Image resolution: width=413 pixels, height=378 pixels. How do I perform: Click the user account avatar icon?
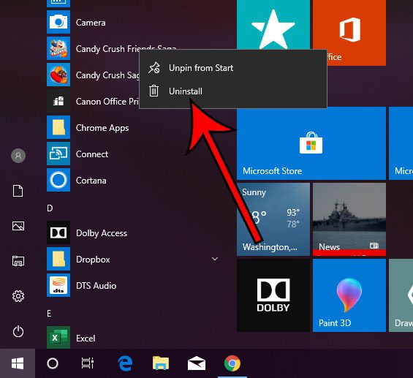pos(18,156)
